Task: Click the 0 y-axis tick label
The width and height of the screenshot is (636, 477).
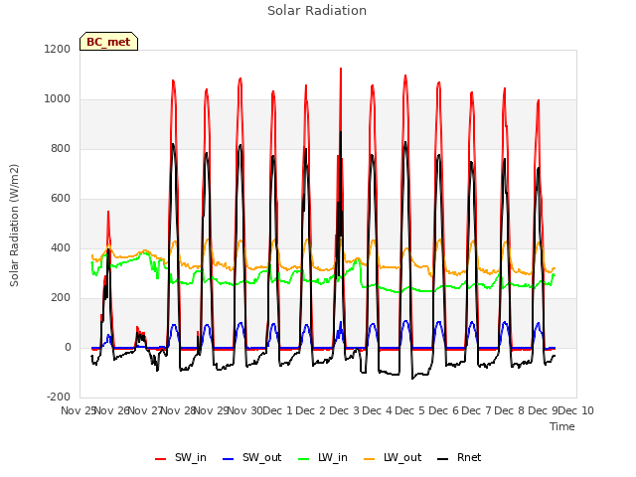Action: (68, 347)
